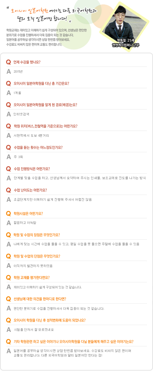Click the question '수업을 듣는 횟수는 어느정도인가요?'

click(38, 147)
